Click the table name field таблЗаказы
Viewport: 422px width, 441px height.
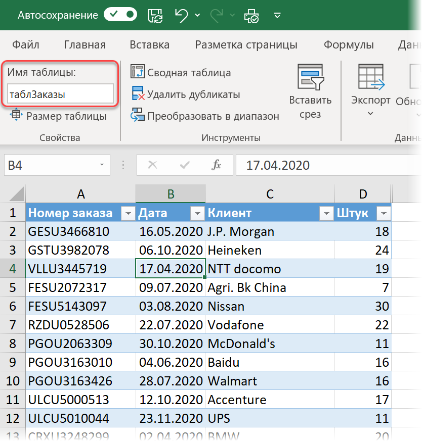click(60, 94)
